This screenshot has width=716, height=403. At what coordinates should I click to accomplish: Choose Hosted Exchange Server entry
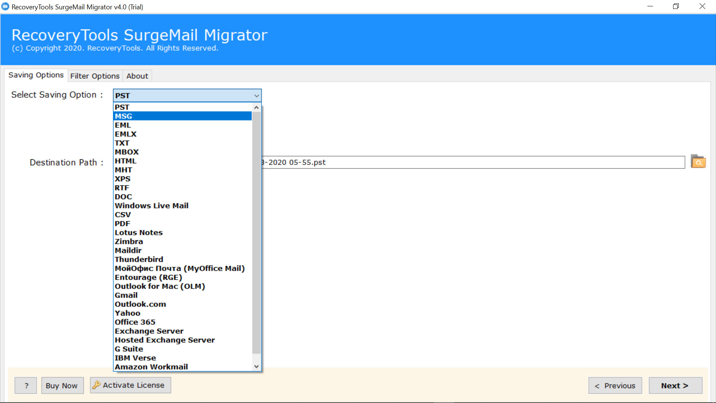click(183, 340)
